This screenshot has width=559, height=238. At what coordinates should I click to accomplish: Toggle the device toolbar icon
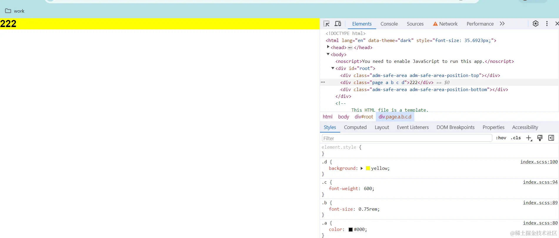(338, 24)
